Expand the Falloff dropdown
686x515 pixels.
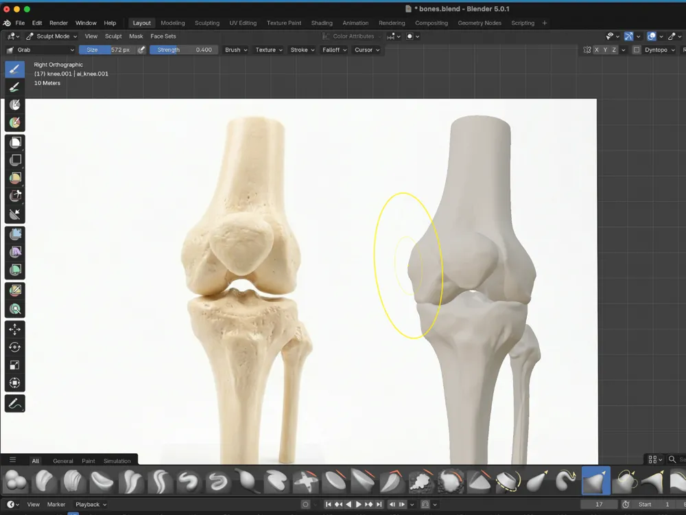point(334,50)
